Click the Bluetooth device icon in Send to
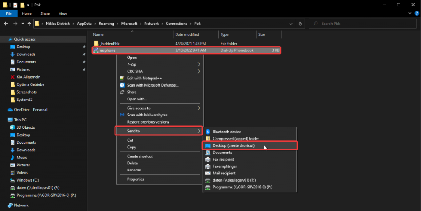This screenshot has width=421, height=211. pos(208,132)
